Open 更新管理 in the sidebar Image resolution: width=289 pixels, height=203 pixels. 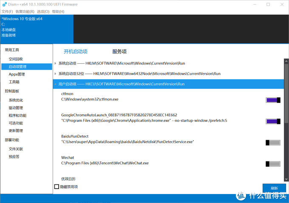click(16, 131)
